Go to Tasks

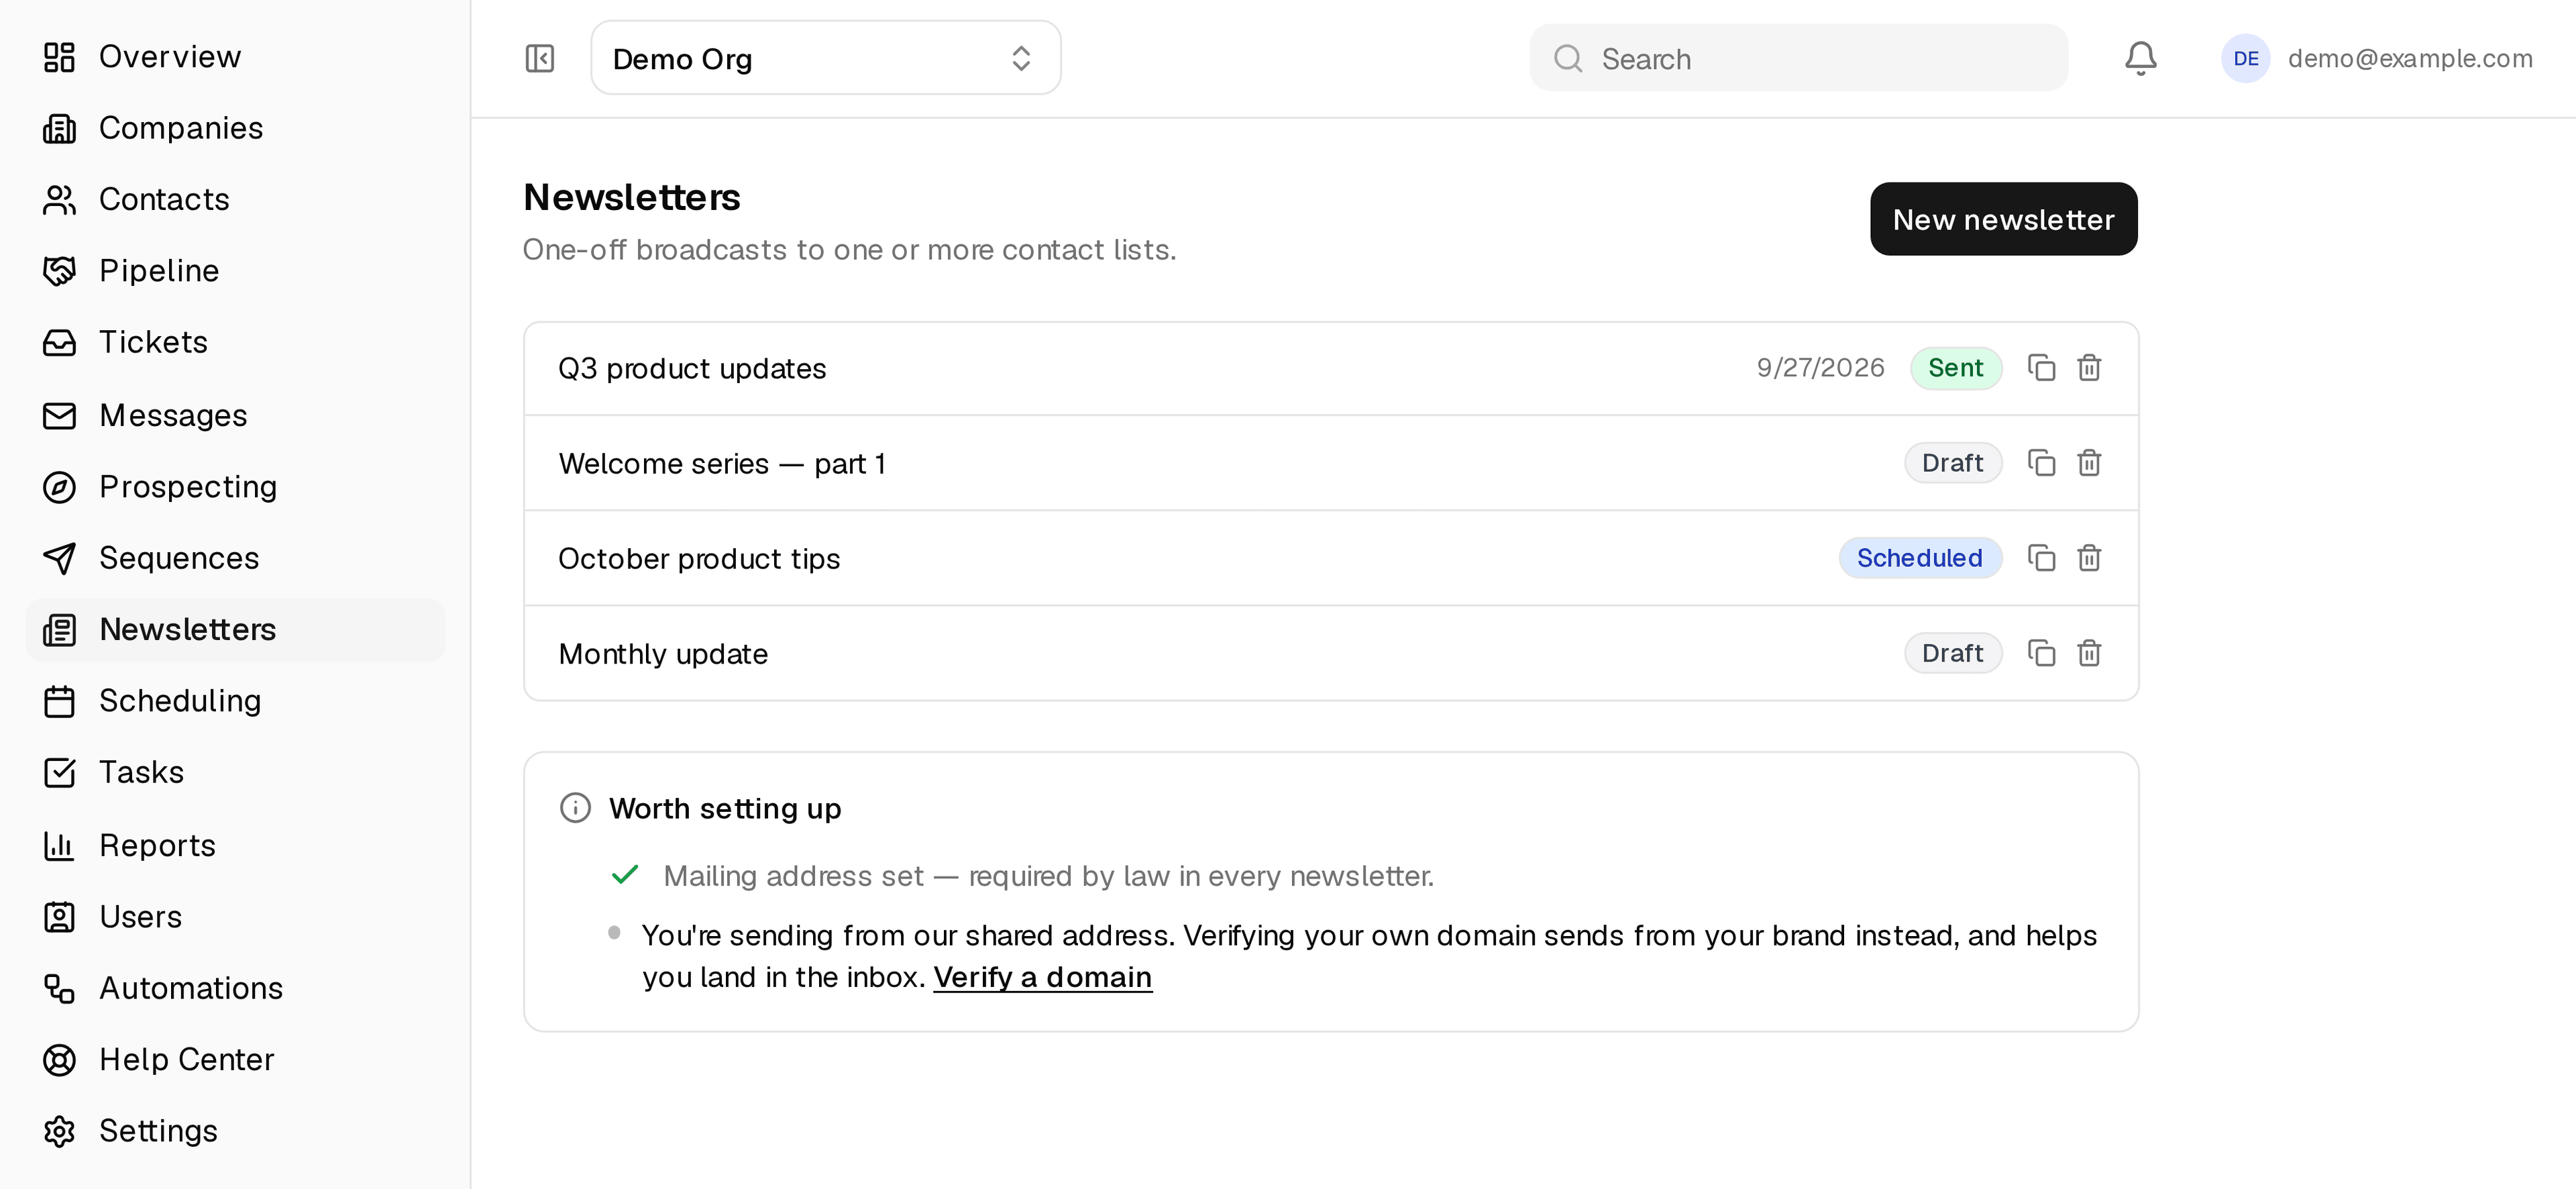(235, 773)
